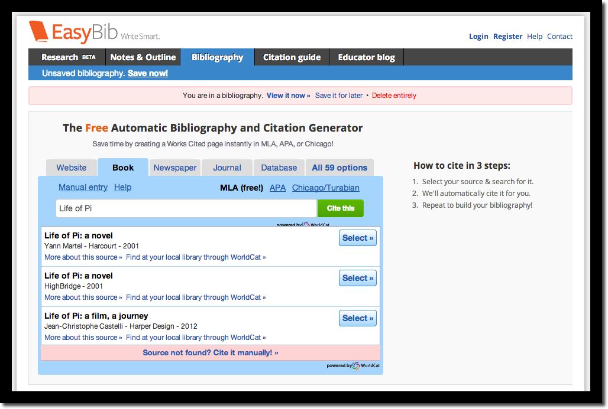
Task: Open the Citation guide page
Action: pyautogui.click(x=292, y=57)
